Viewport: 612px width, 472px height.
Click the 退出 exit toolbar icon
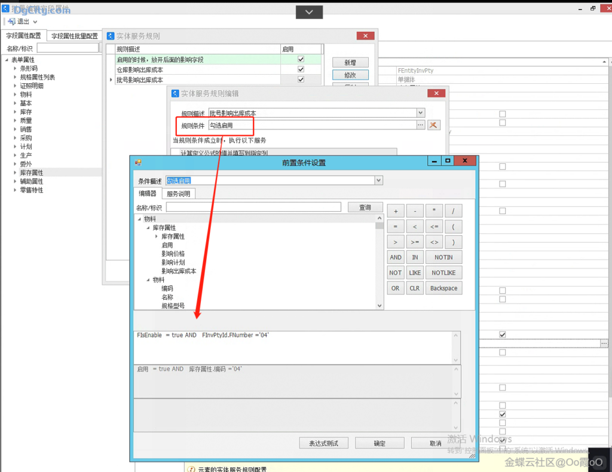point(12,22)
